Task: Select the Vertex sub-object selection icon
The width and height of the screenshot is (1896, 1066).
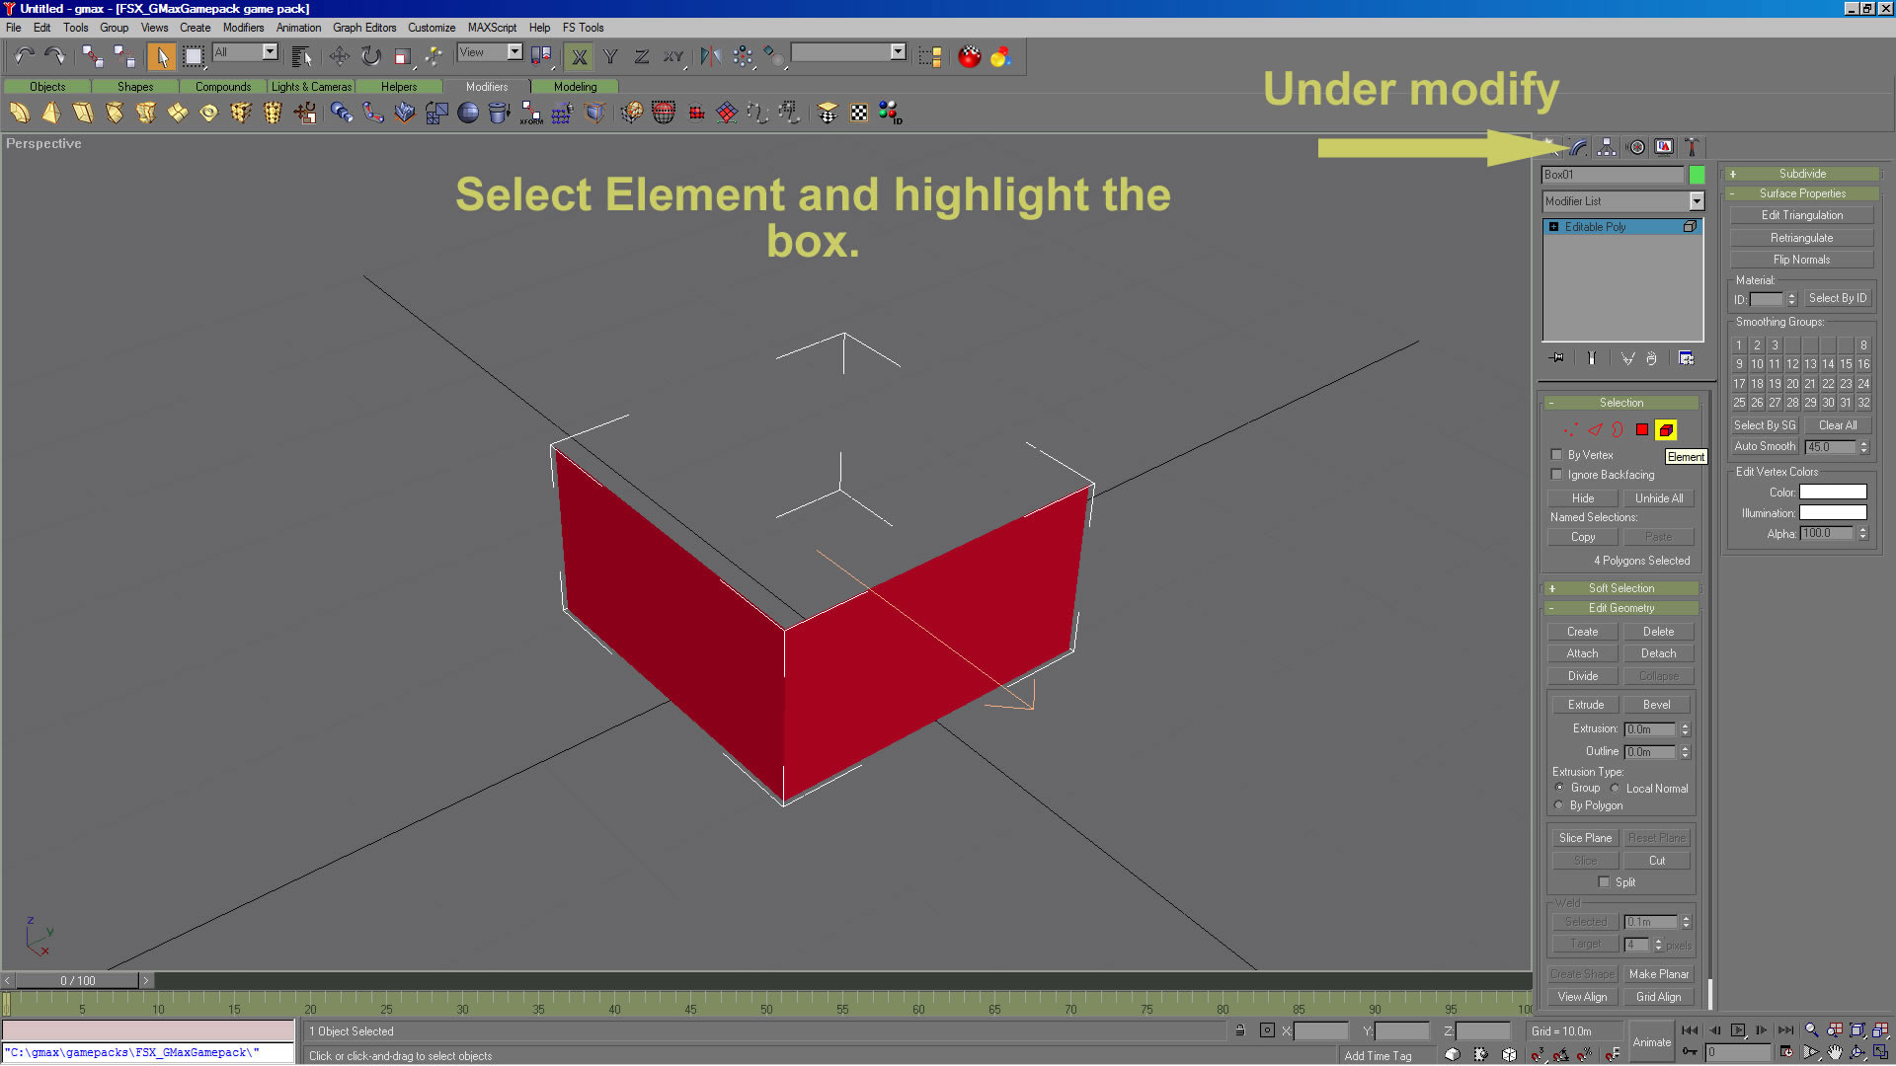Action: coord(1570,430)
